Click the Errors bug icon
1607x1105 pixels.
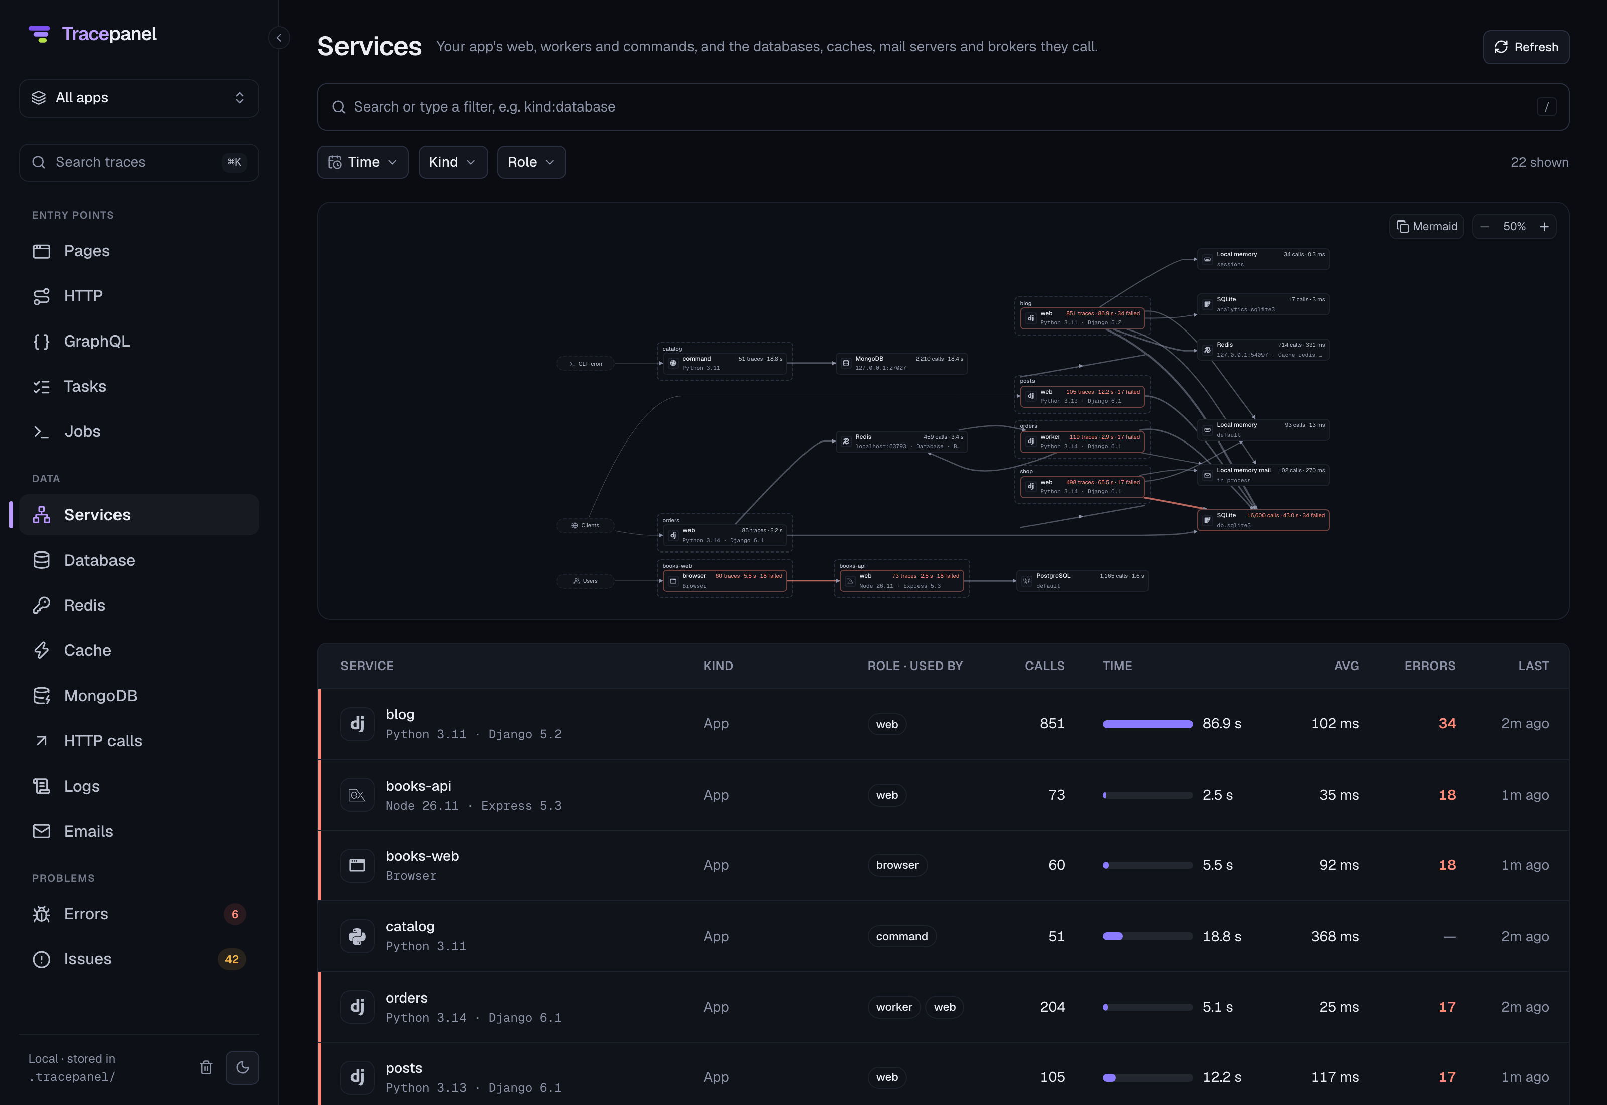click(x=42, y=914)
